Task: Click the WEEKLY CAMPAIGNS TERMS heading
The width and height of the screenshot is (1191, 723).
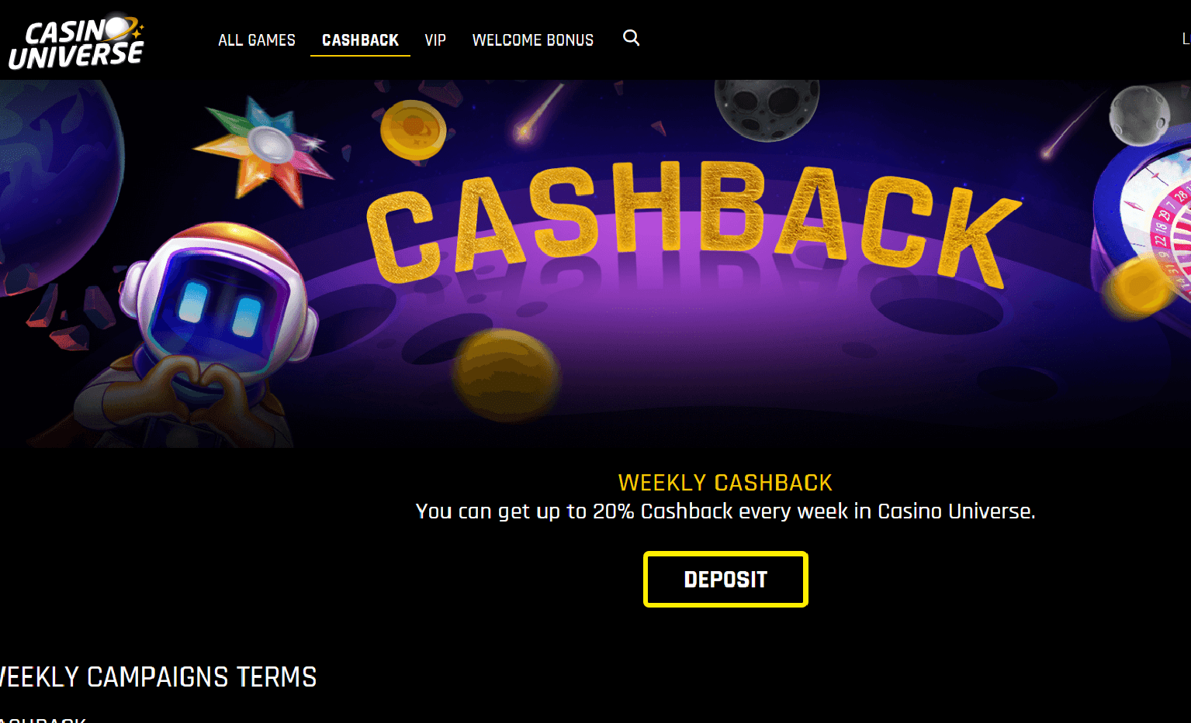Action: click(158, 677)
